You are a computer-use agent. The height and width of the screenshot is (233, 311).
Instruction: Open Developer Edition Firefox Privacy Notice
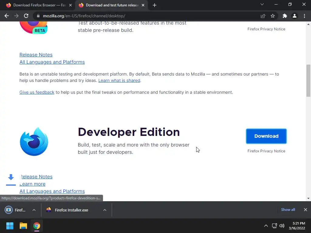tap(266, 151)
